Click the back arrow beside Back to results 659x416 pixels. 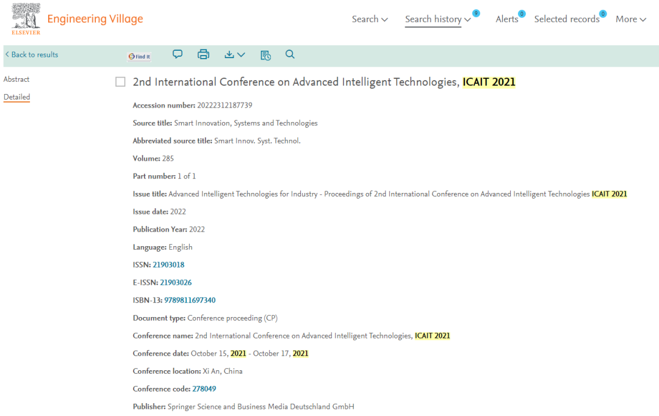[x=7, y=54]
